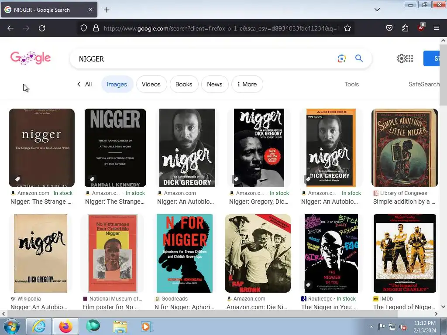Submit search using the blue magnifier icon
The height and width of the screenshot is (335, 447).
359,58
